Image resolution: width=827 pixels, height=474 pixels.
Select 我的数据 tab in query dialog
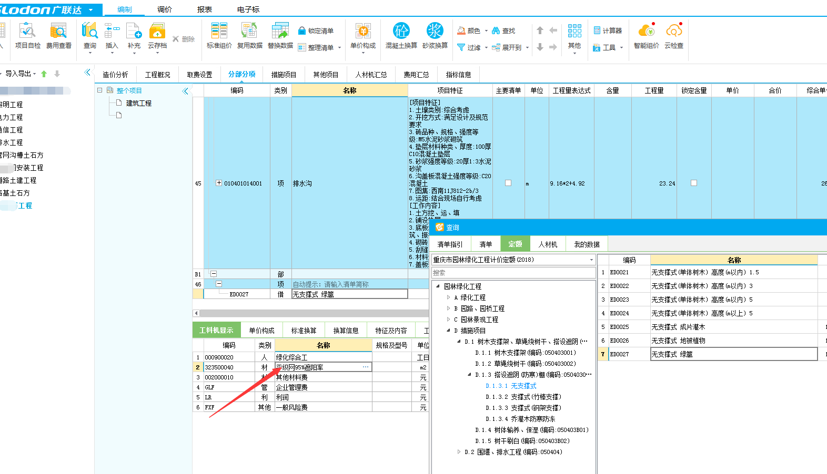587,244
